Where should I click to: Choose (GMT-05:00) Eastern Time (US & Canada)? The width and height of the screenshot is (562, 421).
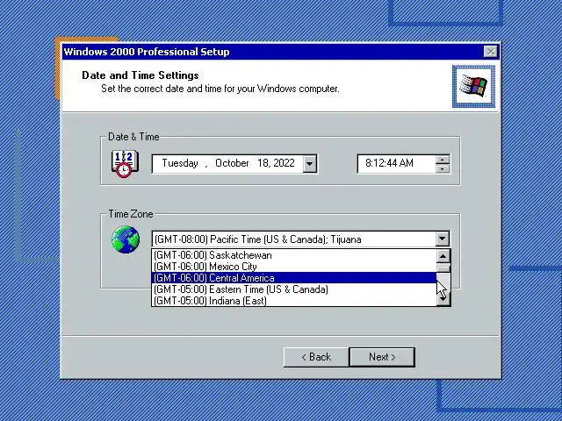[x=294, y=289]
